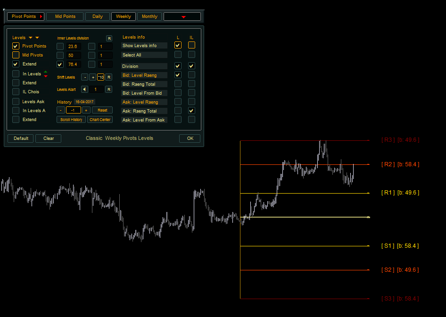This screenshot has width=446, height=317.
Task: Click the *10 multiplier button in Shift Levels
Action: point(100,77)
